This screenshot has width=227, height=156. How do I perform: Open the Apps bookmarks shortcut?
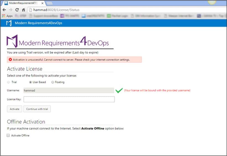pyautogui.click(x=7, y=16)
